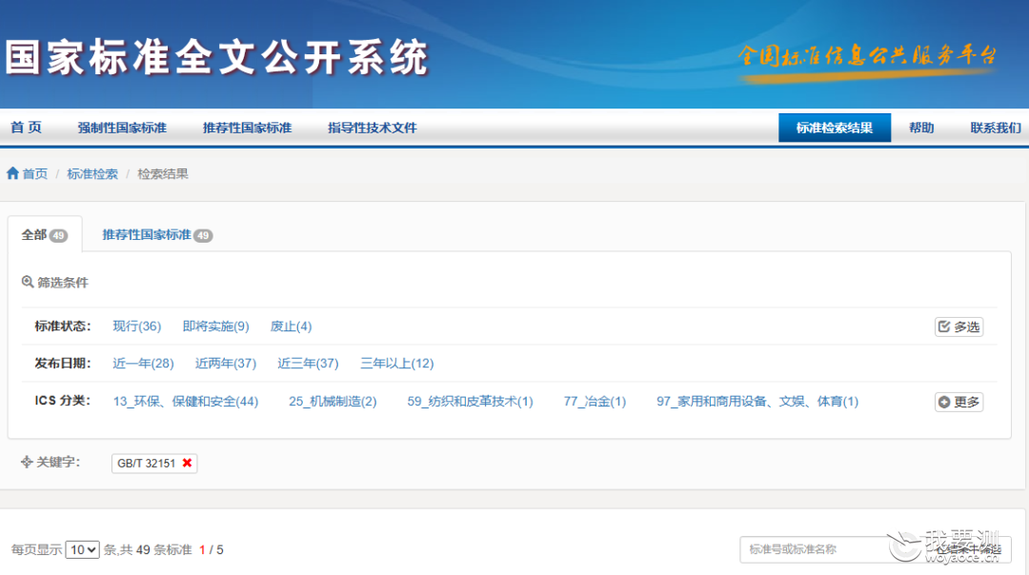The height and width of the screenshot is (575, 1029).
Task: Go to 首页 in navigation bar
Action: (27, 128)
